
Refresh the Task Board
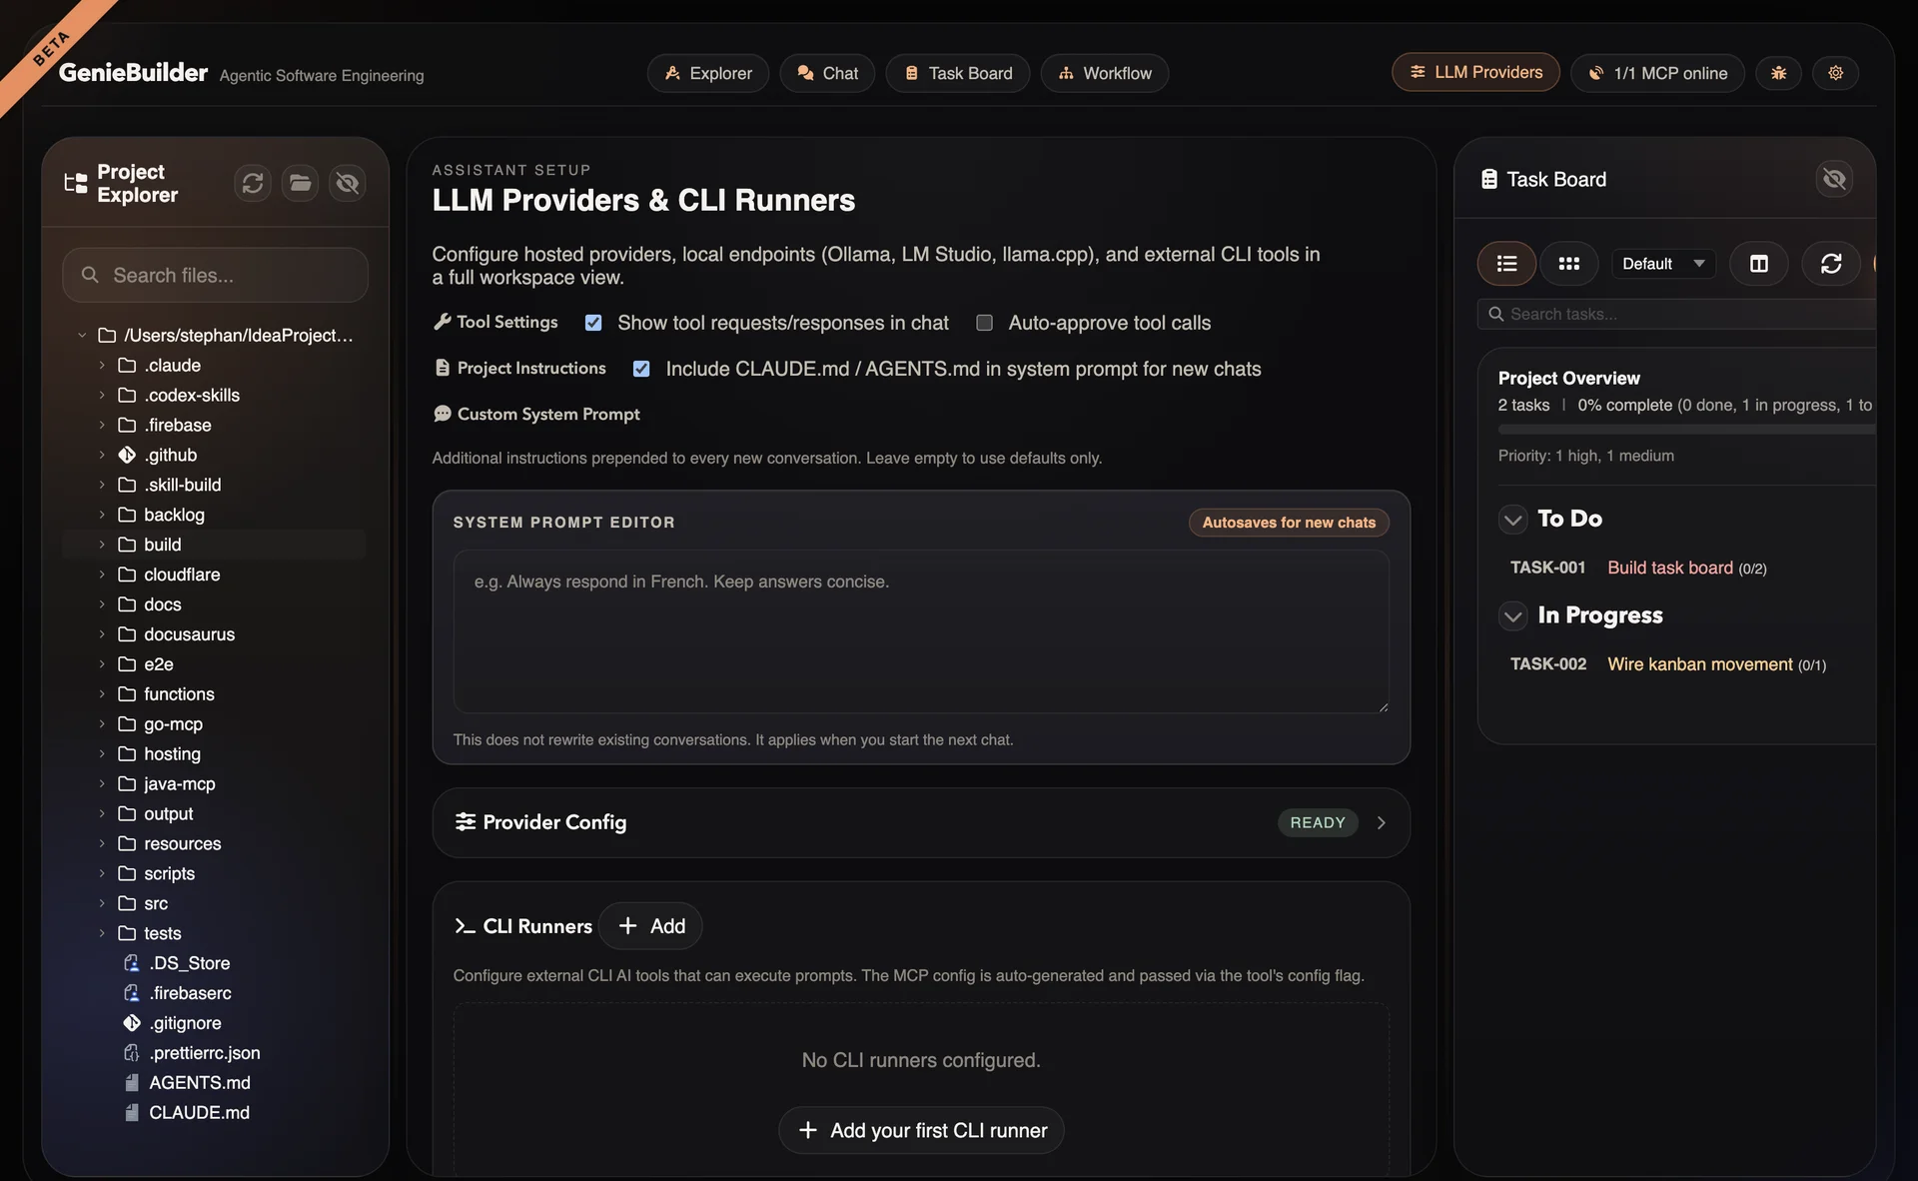point(1831,264)
